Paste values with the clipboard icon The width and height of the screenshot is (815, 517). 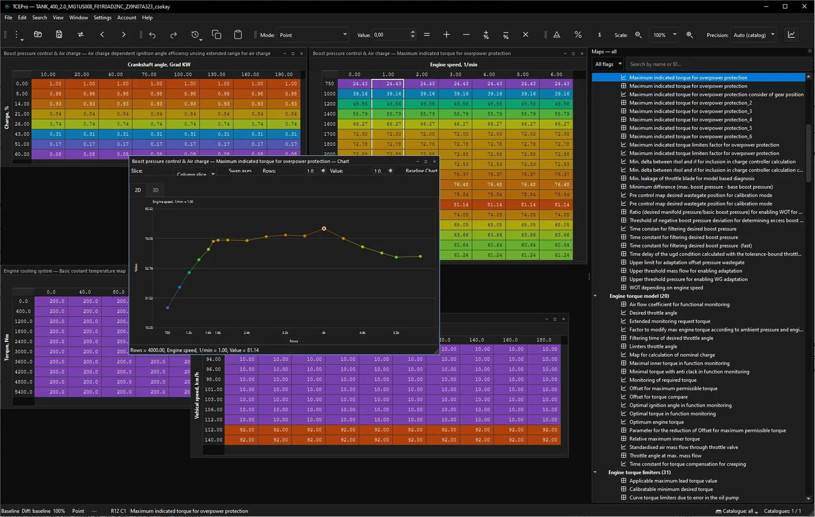click(x=238, y=35)
